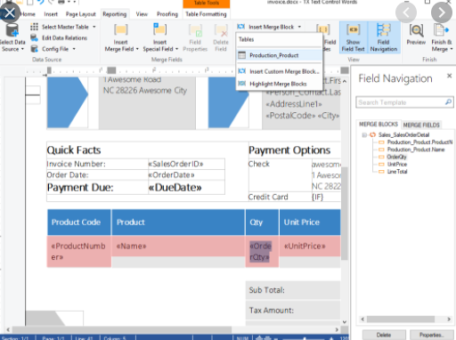
Task: Click the Insert Special Field icon
Action: point(159,29)
